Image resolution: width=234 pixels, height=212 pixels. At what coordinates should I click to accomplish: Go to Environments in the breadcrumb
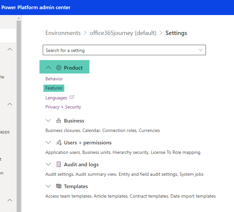(63, 33)
